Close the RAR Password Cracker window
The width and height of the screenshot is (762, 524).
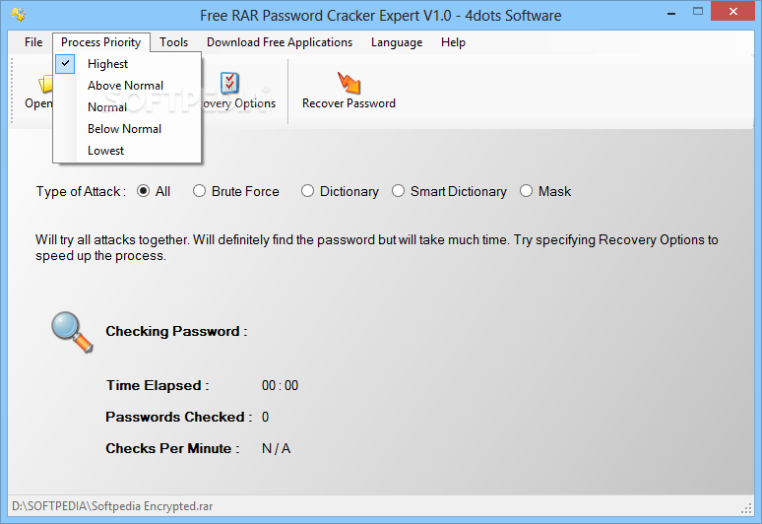point(732,12)
